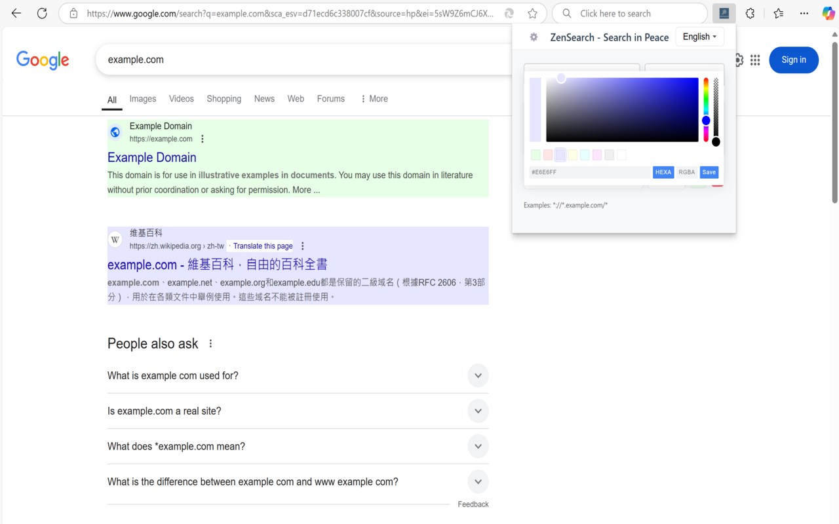Switch color format to HEXA
Image resolution: width=839 pixels, height=524 pixels.
coord(663,172)
